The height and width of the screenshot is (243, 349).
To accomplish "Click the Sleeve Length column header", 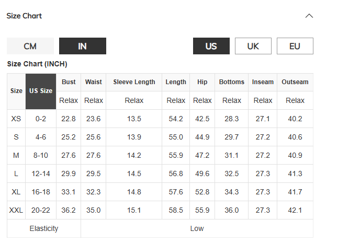I will 134,82.
